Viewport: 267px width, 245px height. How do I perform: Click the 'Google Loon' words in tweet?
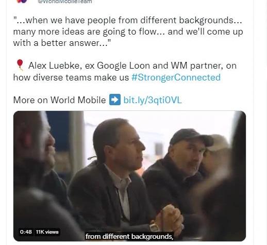(x=124, y=66)
